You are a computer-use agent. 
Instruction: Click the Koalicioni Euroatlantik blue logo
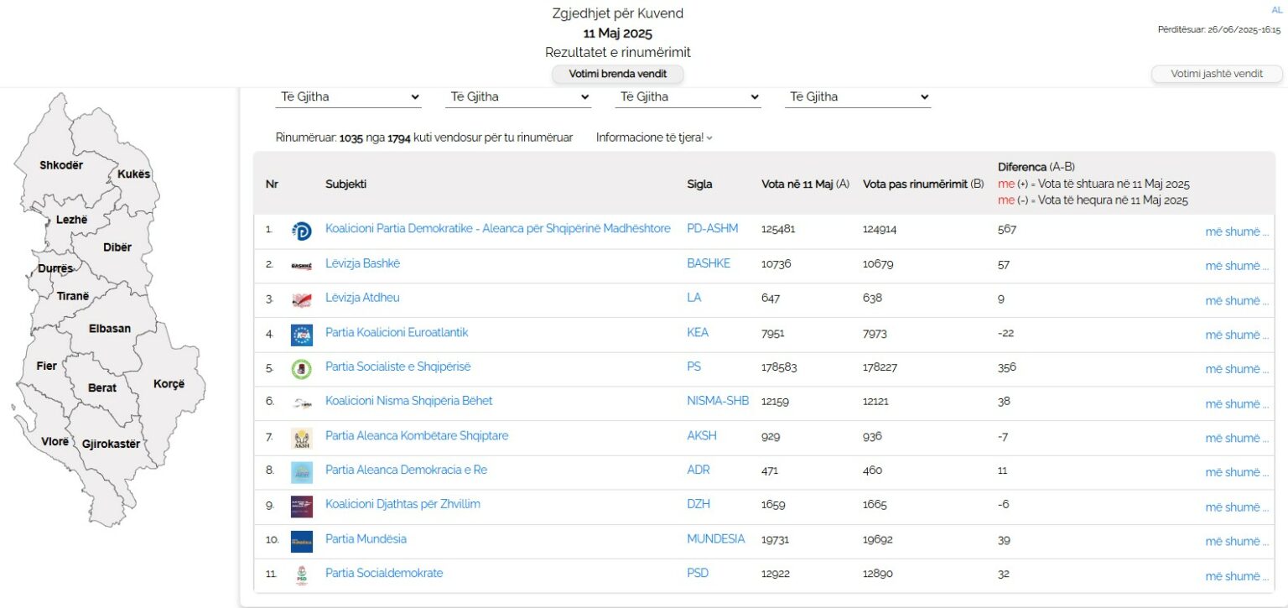click(x=301, y=335)
